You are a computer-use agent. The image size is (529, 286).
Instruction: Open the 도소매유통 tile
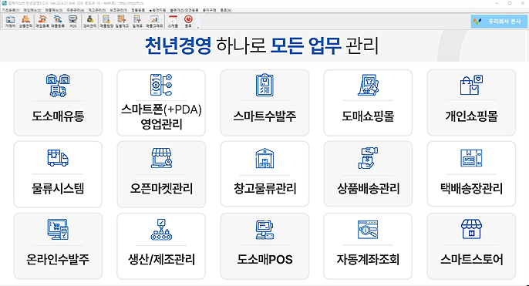[58, 103]
